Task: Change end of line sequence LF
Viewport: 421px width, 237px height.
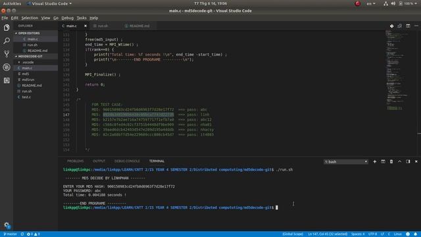Action: coord(382,234)
